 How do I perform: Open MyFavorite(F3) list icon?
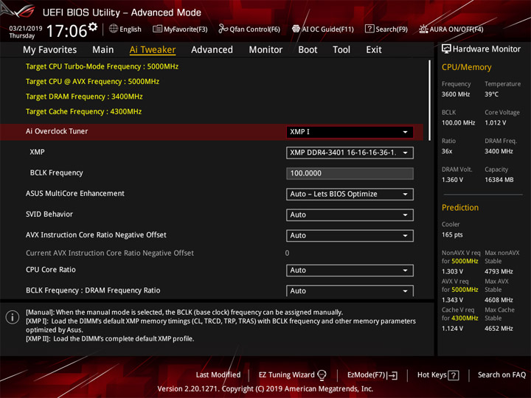point(157,29)
